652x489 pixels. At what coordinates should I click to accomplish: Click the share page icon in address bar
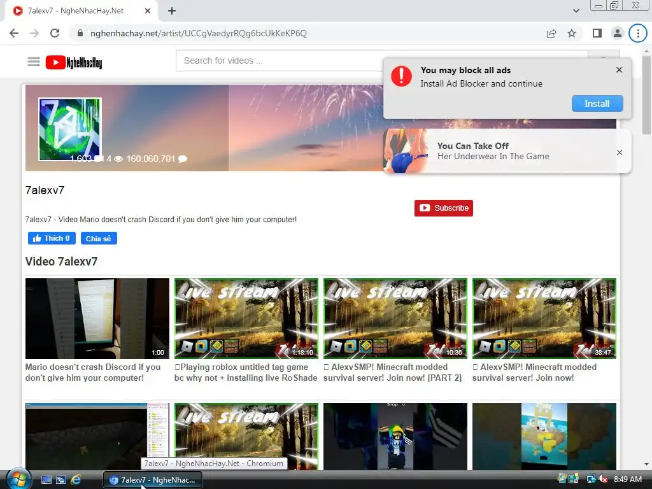coord(551,33)
